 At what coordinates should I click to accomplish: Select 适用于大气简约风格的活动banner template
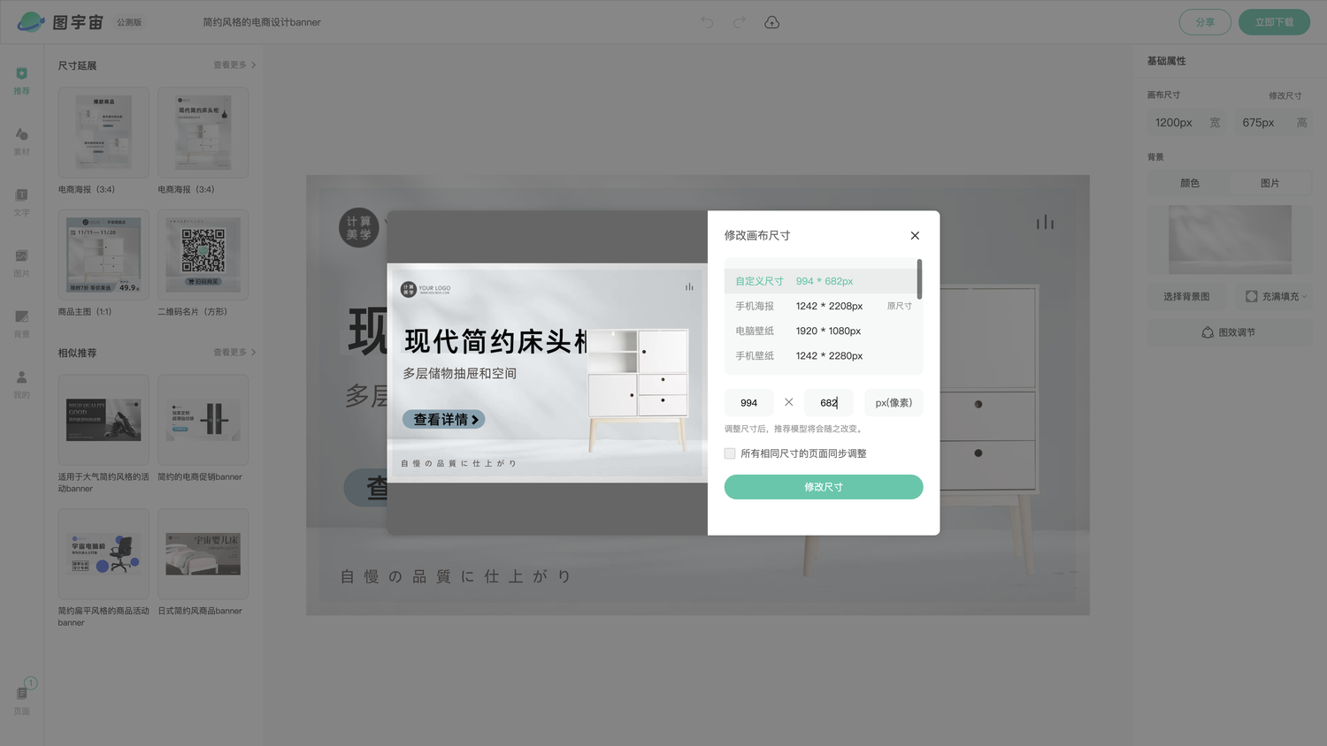pos(104,420)
